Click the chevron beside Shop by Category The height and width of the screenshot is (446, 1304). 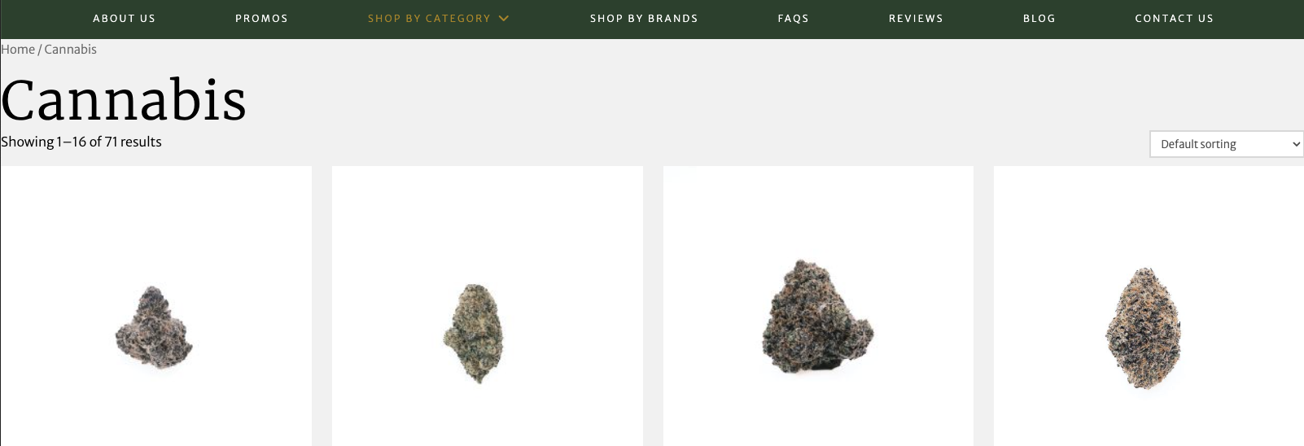pos(504,18)
